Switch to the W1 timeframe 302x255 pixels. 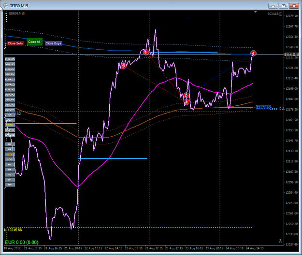click(10, 180)
